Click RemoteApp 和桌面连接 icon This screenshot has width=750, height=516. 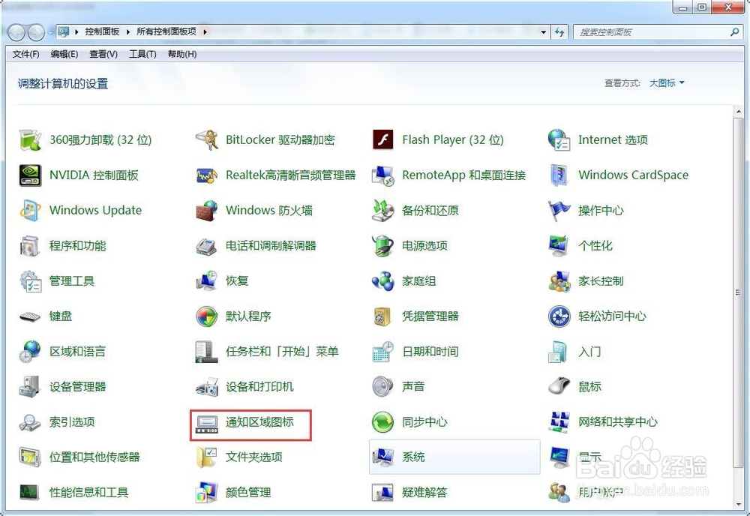click(x=382, y=175)
